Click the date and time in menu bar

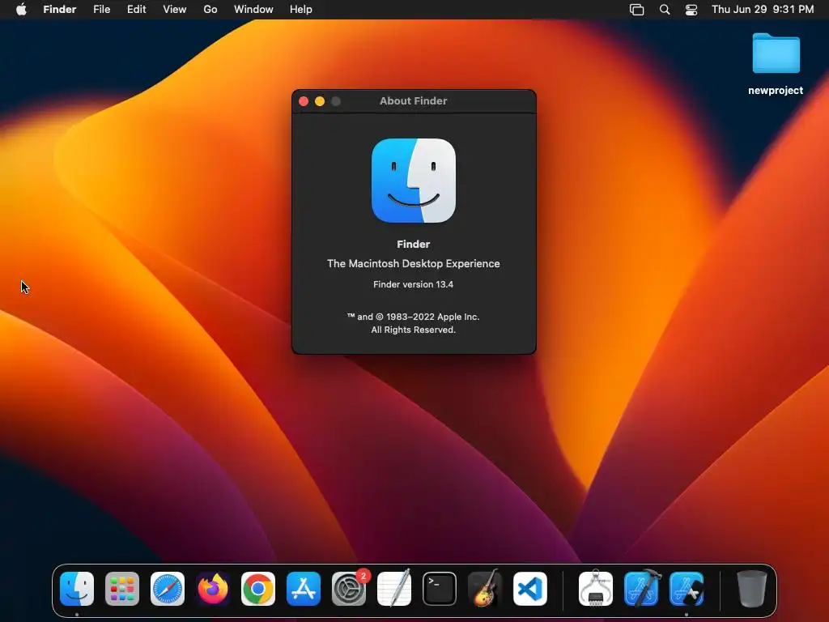click(763, 10)
